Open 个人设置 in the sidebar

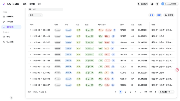click(11, 42)
